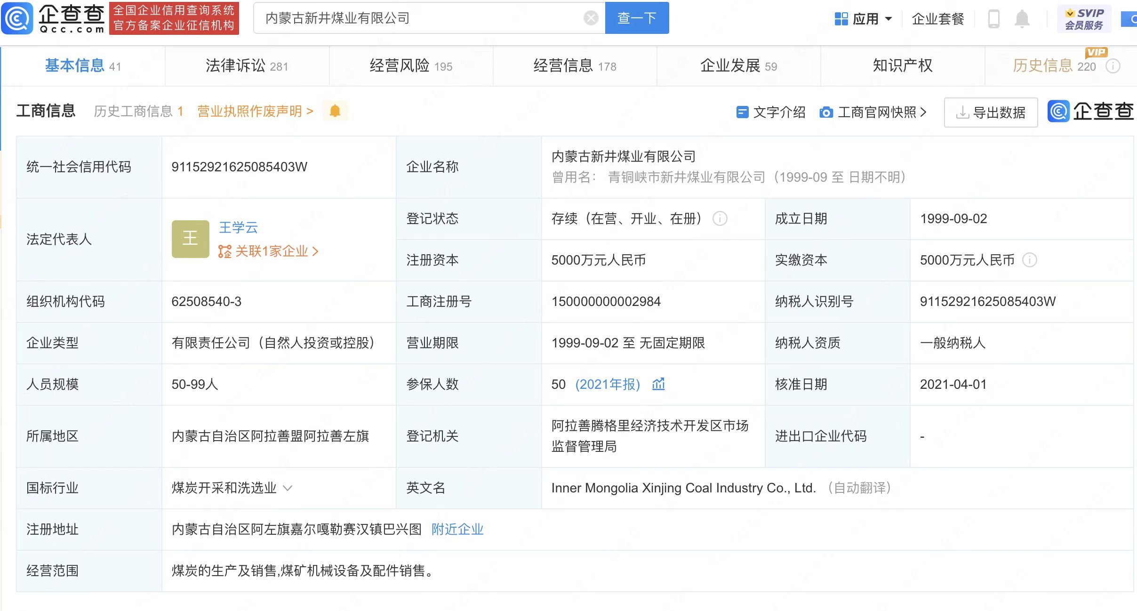Switch to the 基本信息 tab

pos(83,66)
